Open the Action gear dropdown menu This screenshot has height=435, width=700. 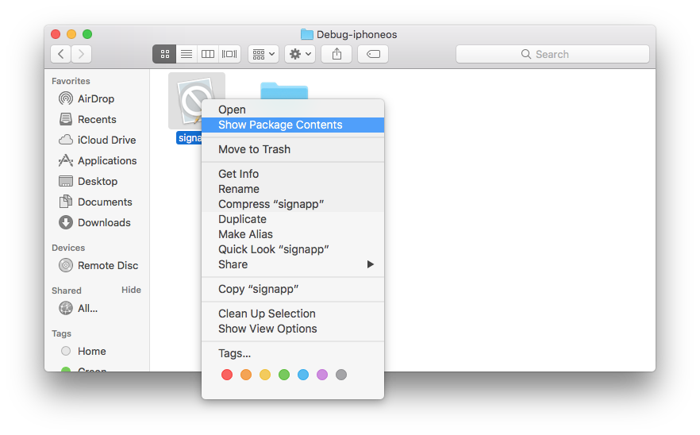pyautogui.click(x=301, y=54)
